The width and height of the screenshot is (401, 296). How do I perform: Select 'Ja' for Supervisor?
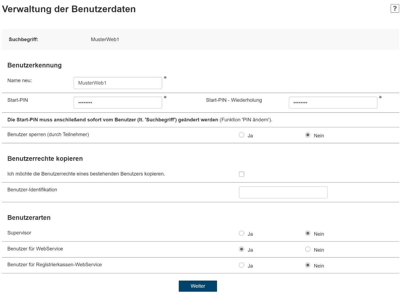(241, 233)
